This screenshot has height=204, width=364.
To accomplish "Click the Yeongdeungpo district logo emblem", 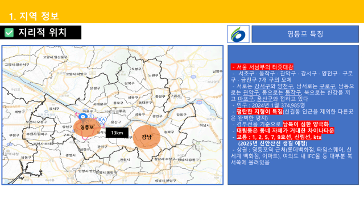I will 238,34.
